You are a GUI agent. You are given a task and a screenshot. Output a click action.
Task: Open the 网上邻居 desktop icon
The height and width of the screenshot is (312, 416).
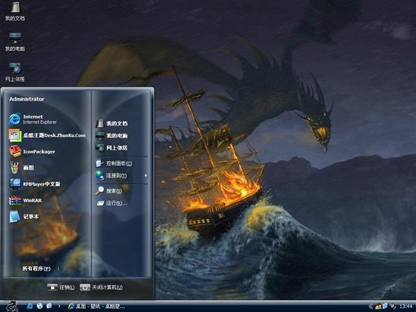15,72
